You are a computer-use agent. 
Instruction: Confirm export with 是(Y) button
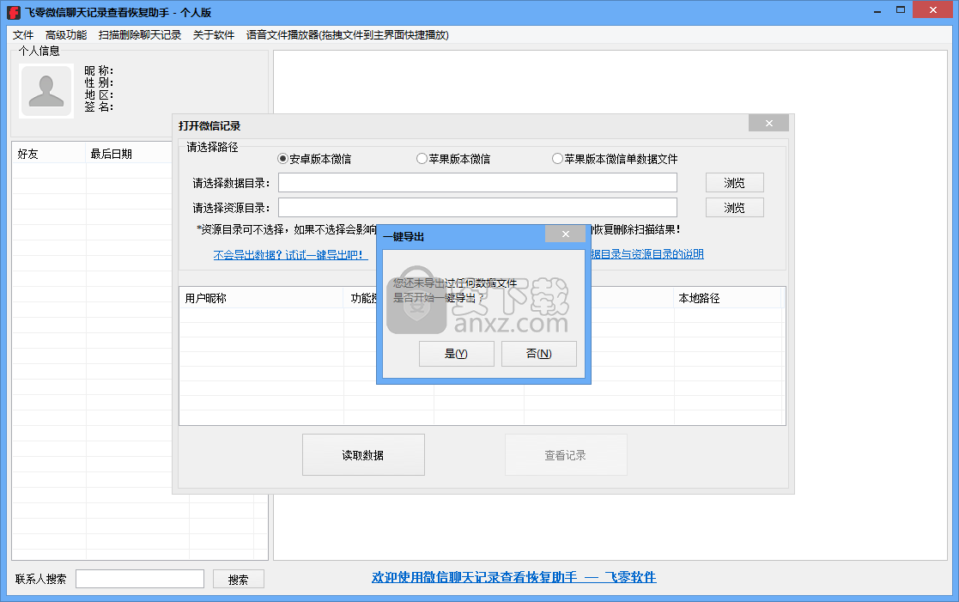(456, 354)
